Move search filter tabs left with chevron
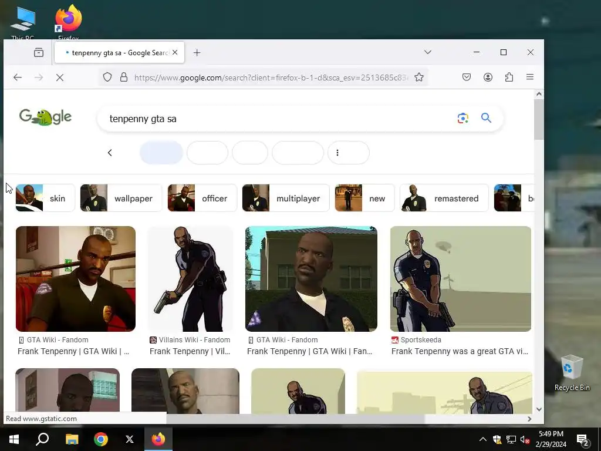 click(110, 153)
